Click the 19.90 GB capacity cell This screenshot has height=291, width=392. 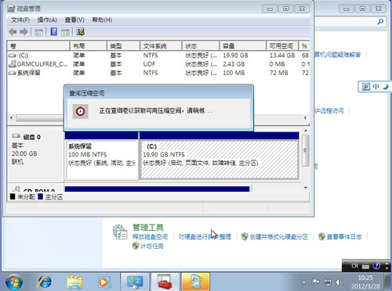point(235,56)
